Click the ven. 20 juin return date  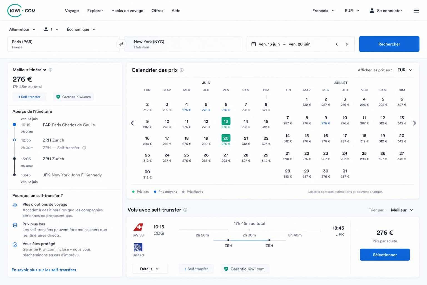tap(299, 44)
